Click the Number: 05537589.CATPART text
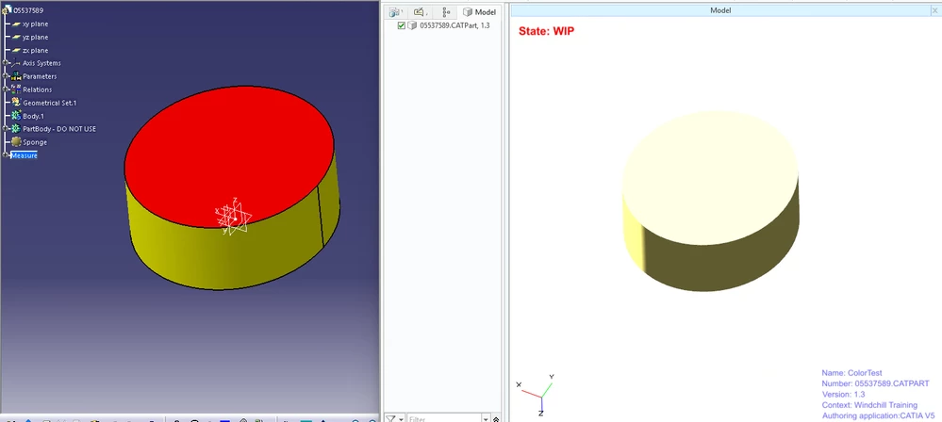The image size is (942, 422). coord(875,383)
